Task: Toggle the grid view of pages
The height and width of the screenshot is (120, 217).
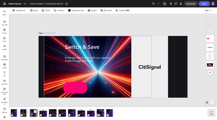Action: [207, 102]
